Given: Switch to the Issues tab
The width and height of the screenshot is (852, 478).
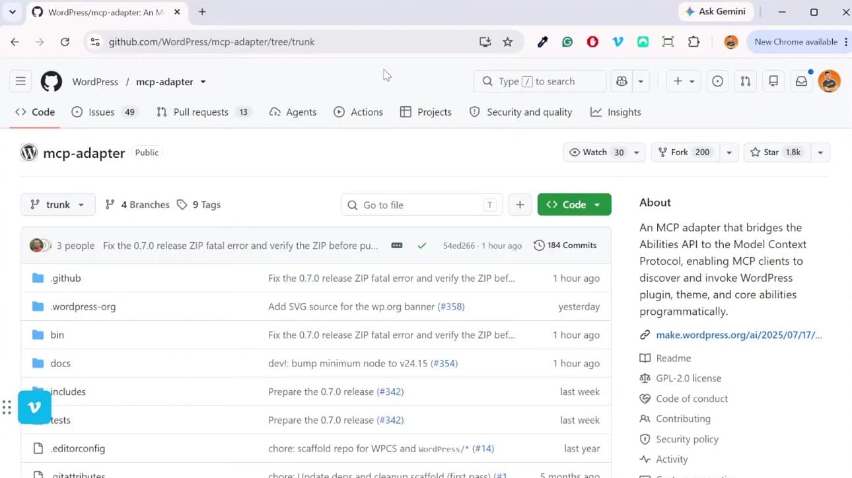Looking at the screenshot, I should pyautogui.click(x=104, y=112).
